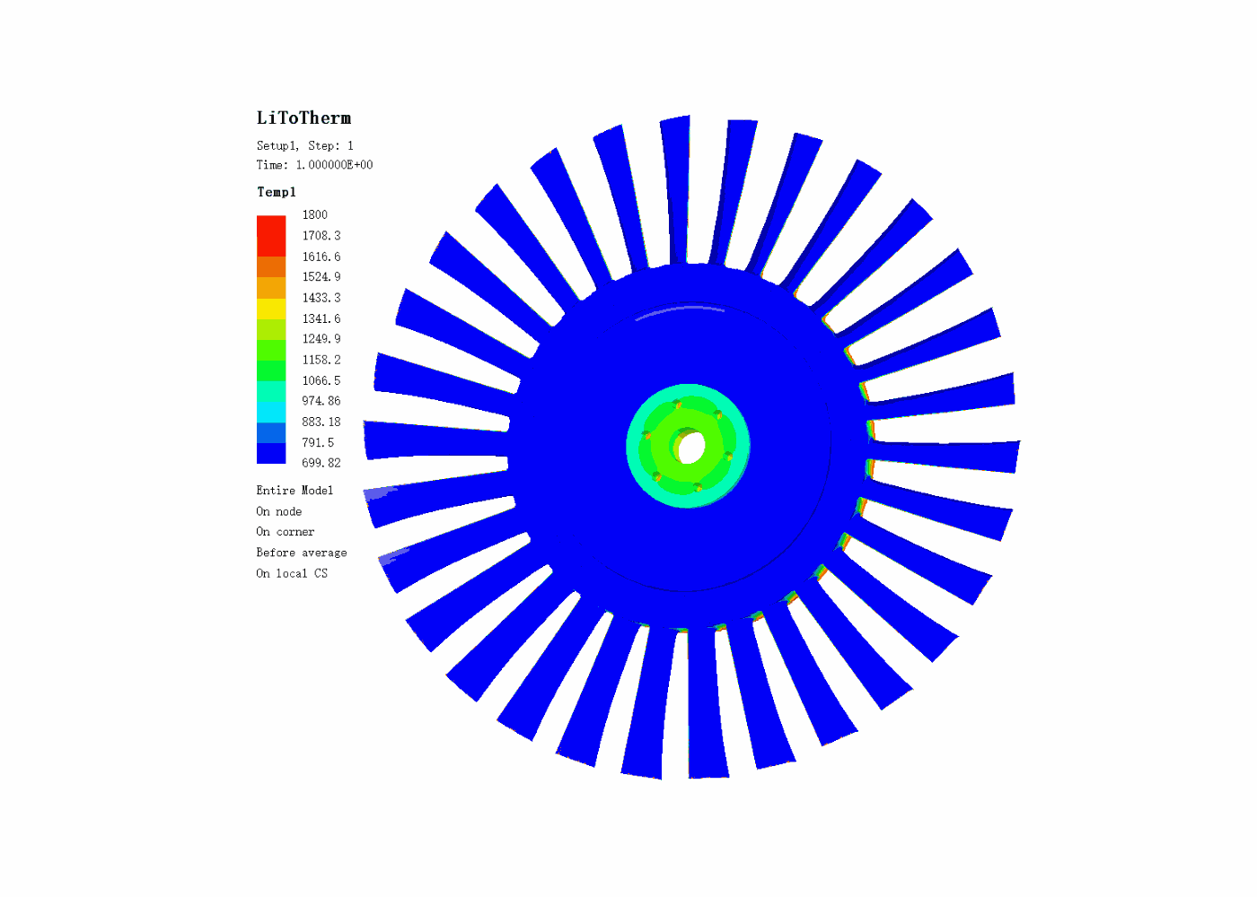This screenshot has width=1257, height=897.
Task: Click the 1066.5 legend value
Action: coord(321,380)
